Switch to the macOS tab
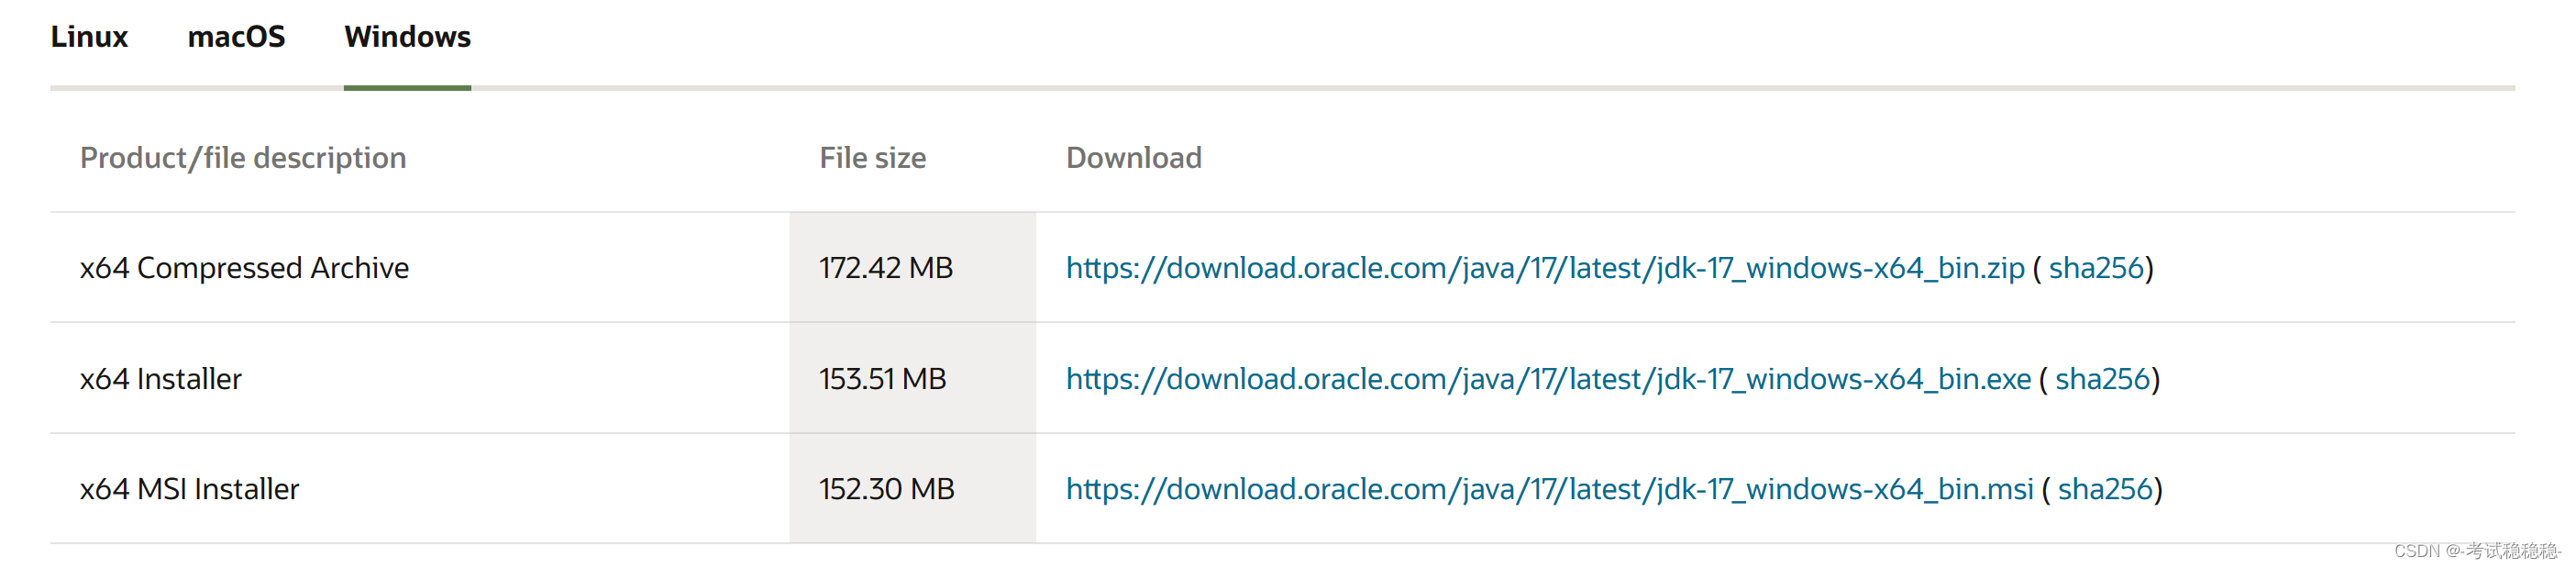The width and height of the screenshot is (2576, 568). click(236, 37)
